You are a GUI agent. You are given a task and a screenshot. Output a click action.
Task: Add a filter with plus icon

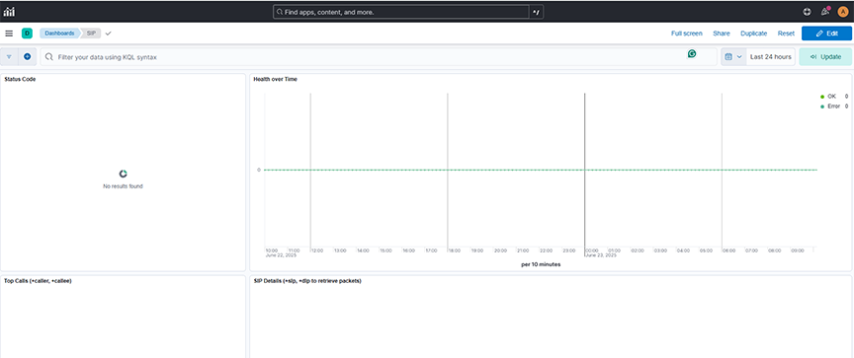tap(28, 56)
